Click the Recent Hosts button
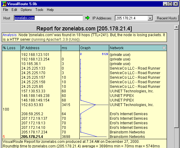The image size is (180, 148). [x=167, y=18]
